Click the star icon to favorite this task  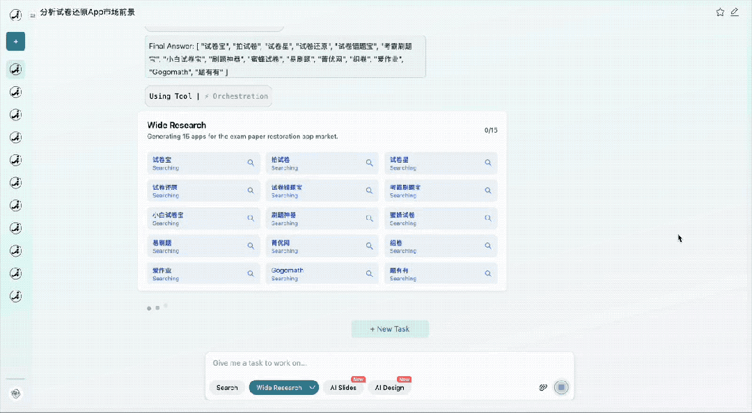pyautogui.click(x=720, y=12)
